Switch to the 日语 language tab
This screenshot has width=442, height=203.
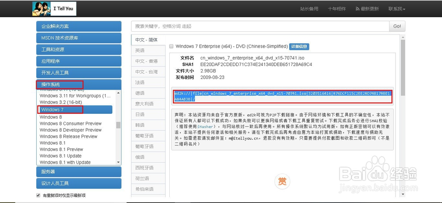(x=148, y=115)
